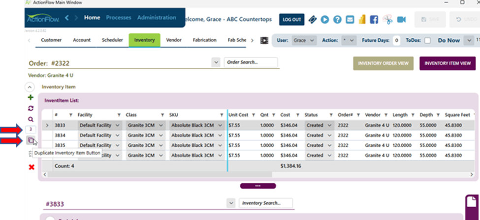This screenshot has width=480, height=220.
Task: Click the filmstrip icon beside the tabs
Action: tap(264, 40)
